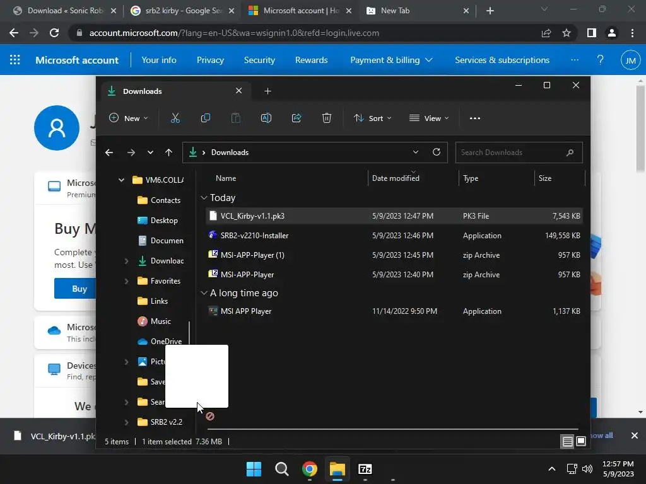646x484 pixels.
Task: Click the Rename icon in File Explorer toolbar
Action: (x=266, y=118)
